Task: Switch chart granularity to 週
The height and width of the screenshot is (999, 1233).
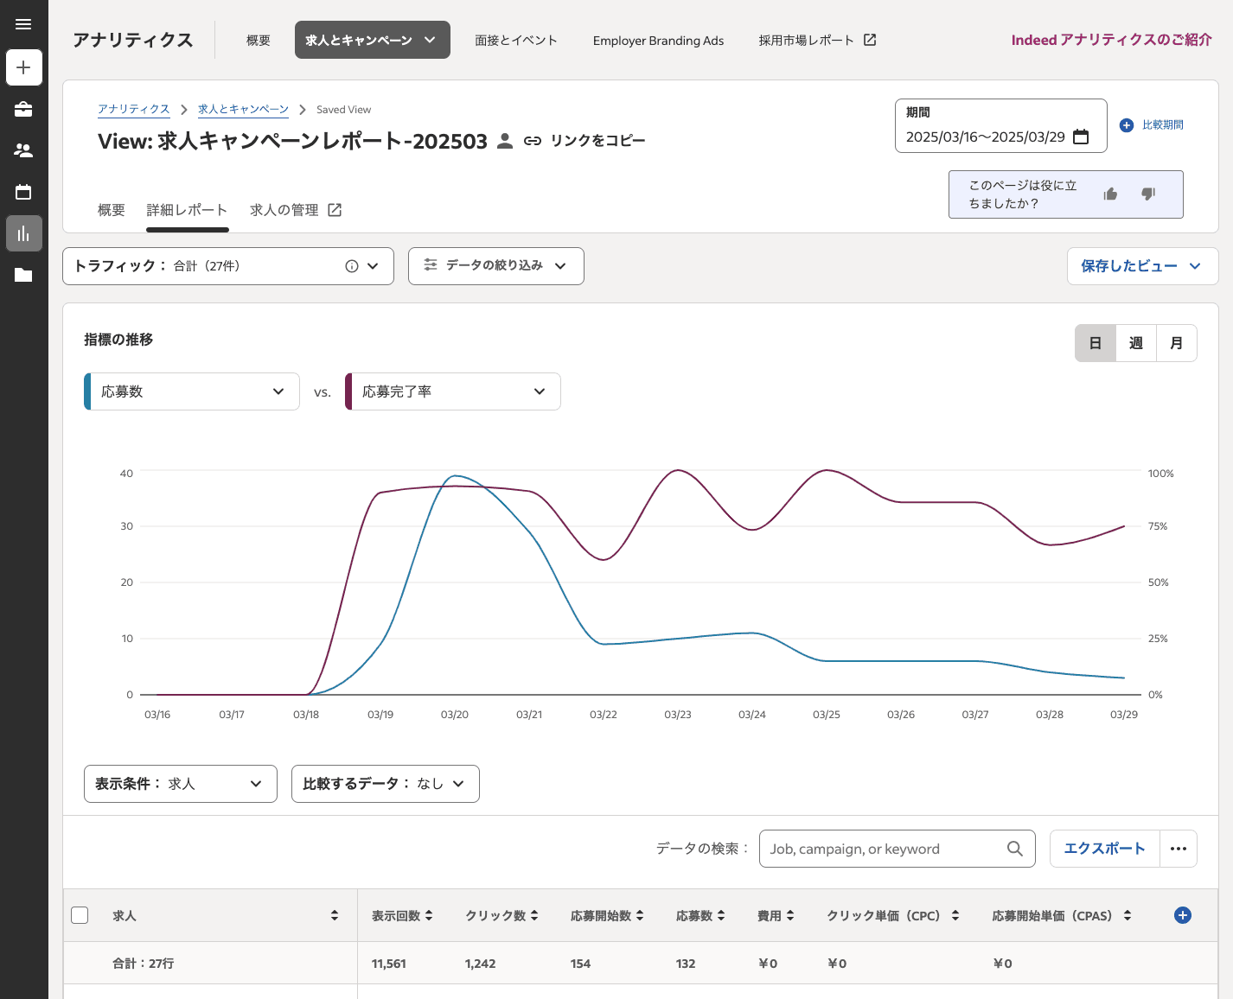Action: [1135, 343]
